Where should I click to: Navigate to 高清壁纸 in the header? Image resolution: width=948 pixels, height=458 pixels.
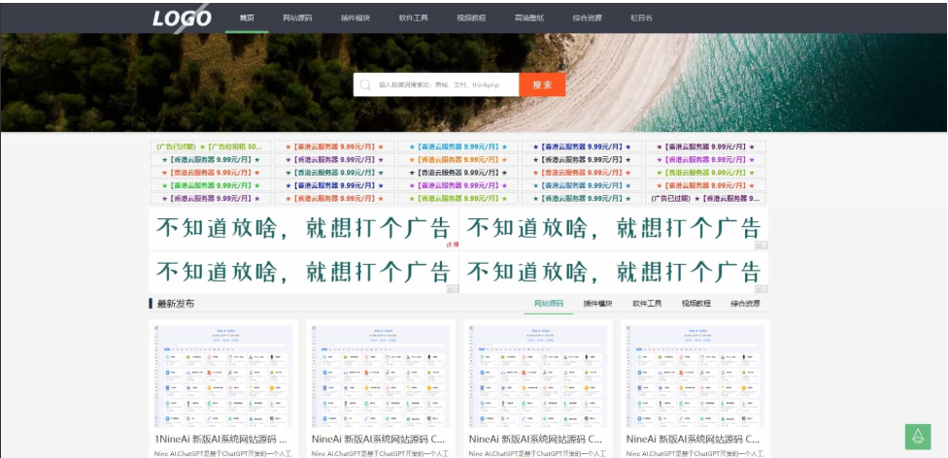529,17
